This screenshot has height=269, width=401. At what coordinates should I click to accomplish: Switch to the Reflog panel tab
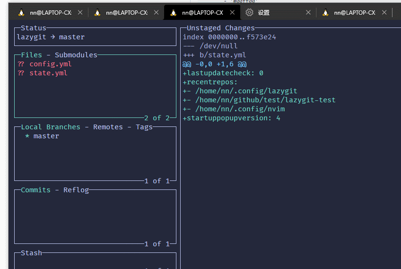pyautogui.click(x=76, y=190)
